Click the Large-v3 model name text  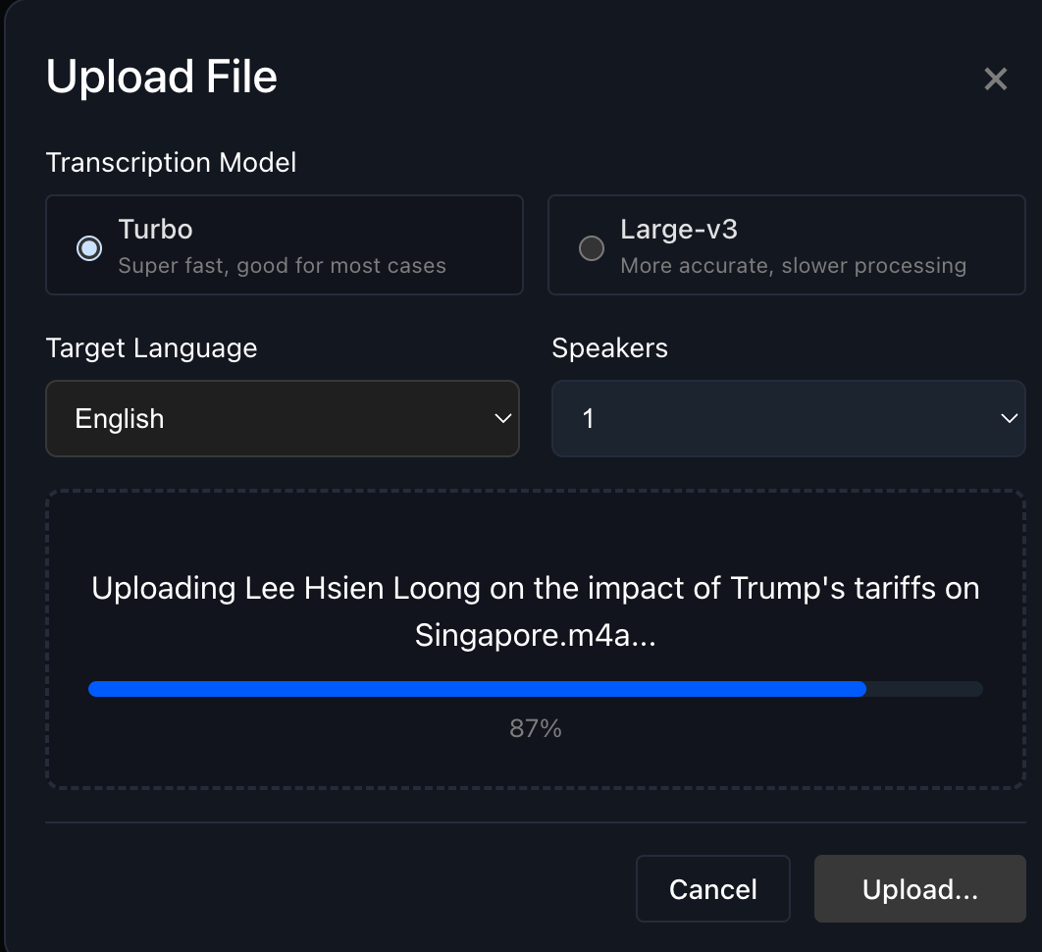click(679, 230)
